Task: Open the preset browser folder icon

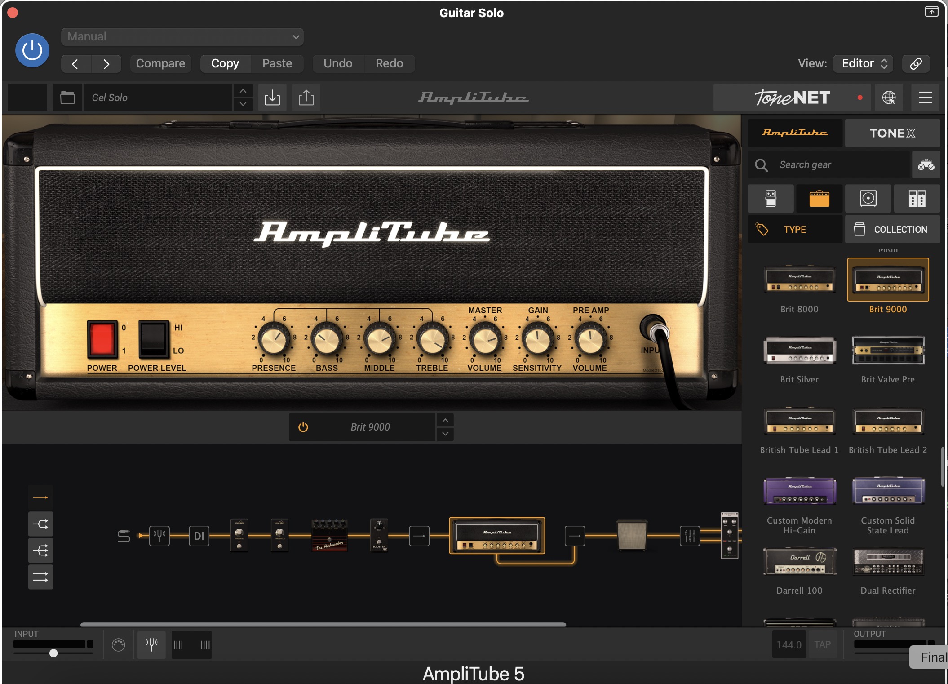Action: click(67, 98)
